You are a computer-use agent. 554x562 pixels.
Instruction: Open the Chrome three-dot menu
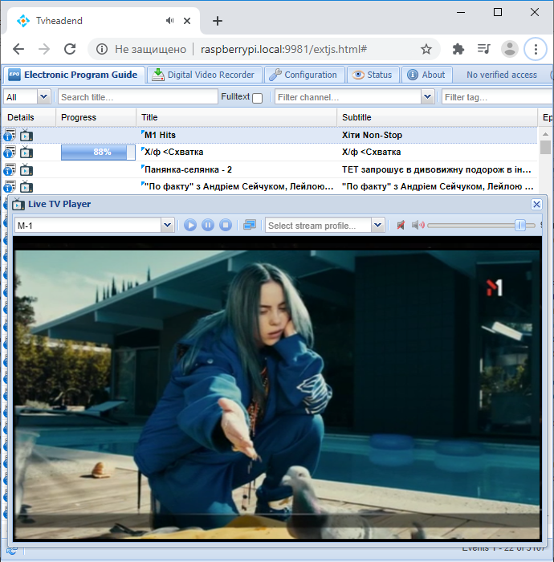click(x=536, y=49)
